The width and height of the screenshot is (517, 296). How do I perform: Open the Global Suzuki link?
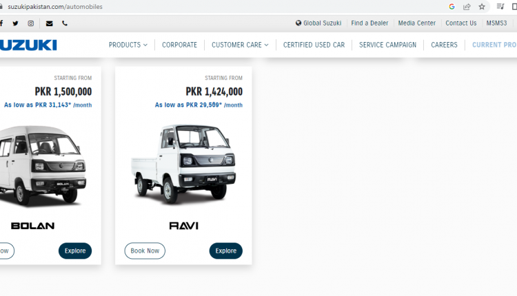322,23
